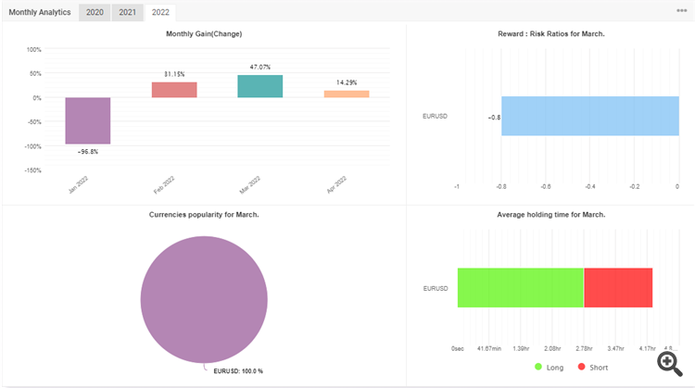Click the magnifier zoom icon
Image resolution: width=695 pixels, height=388 pixels.
coord(670,364)
